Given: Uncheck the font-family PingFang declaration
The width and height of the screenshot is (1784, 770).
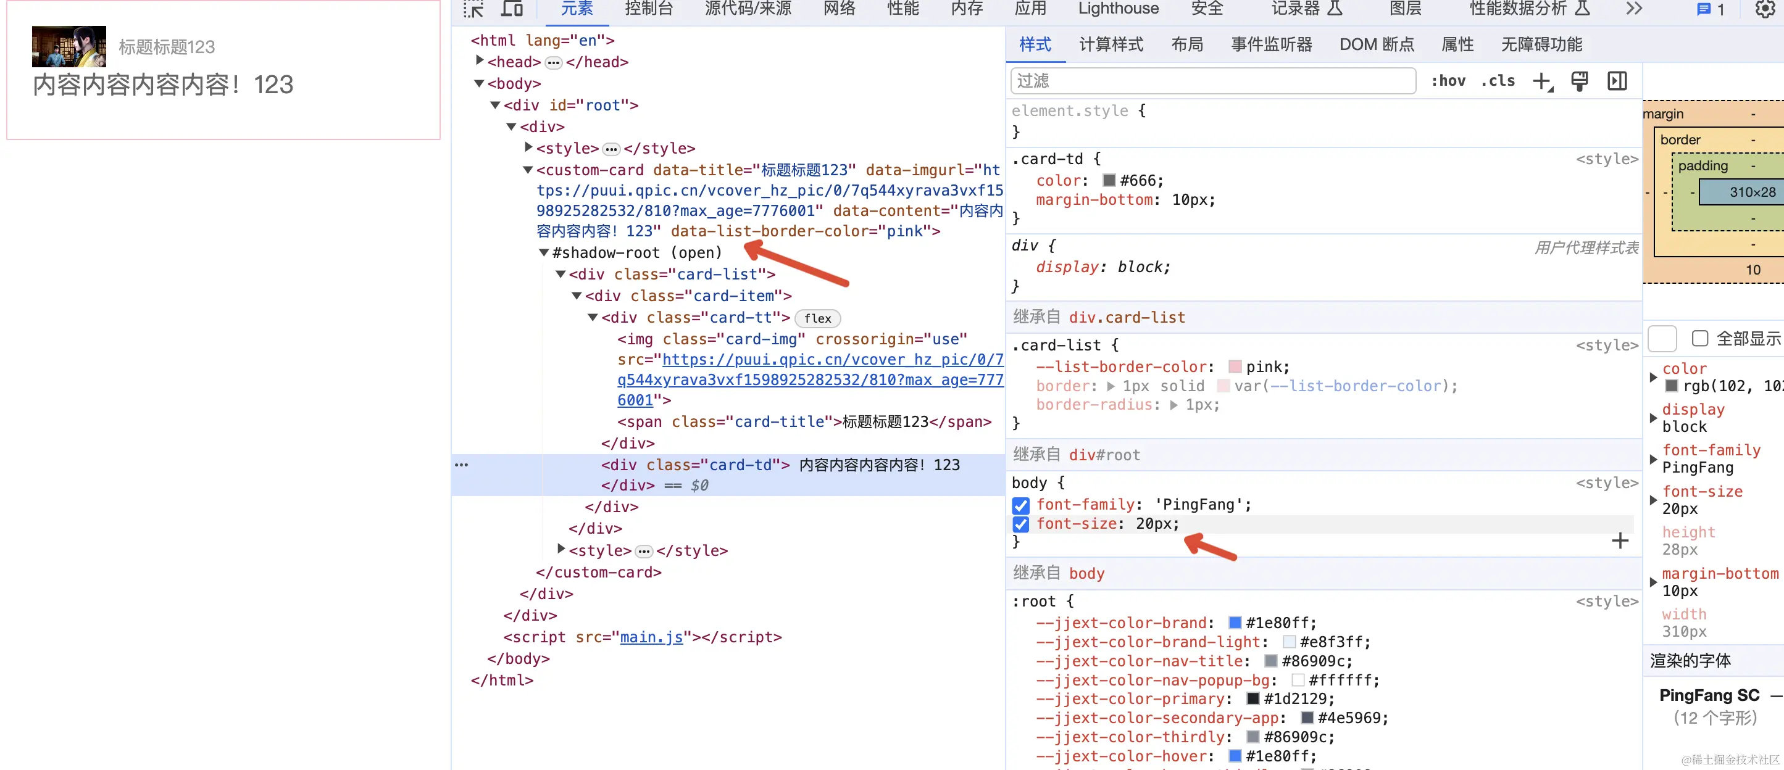Looking at the screenshot, I should coord(1021,505).
